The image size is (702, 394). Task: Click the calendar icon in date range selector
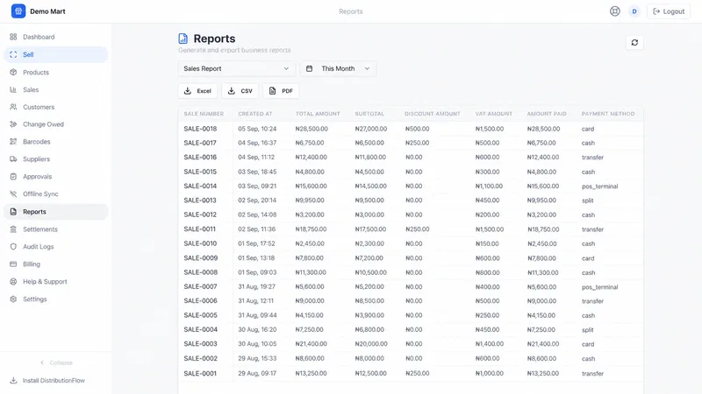click(309, 68)
